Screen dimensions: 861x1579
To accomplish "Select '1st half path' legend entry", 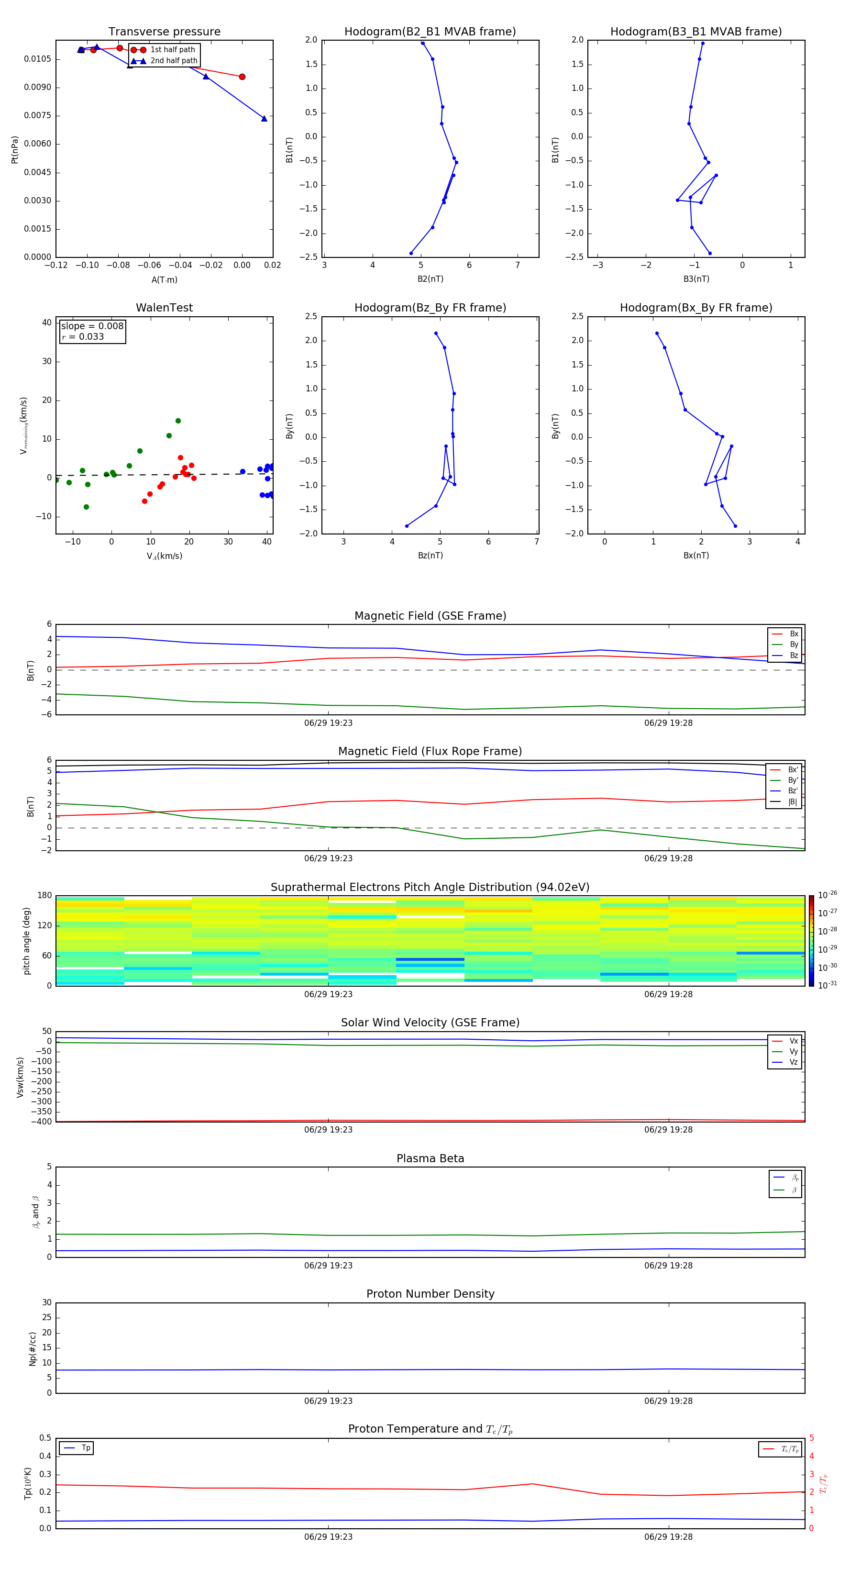I will click(163, 50).
